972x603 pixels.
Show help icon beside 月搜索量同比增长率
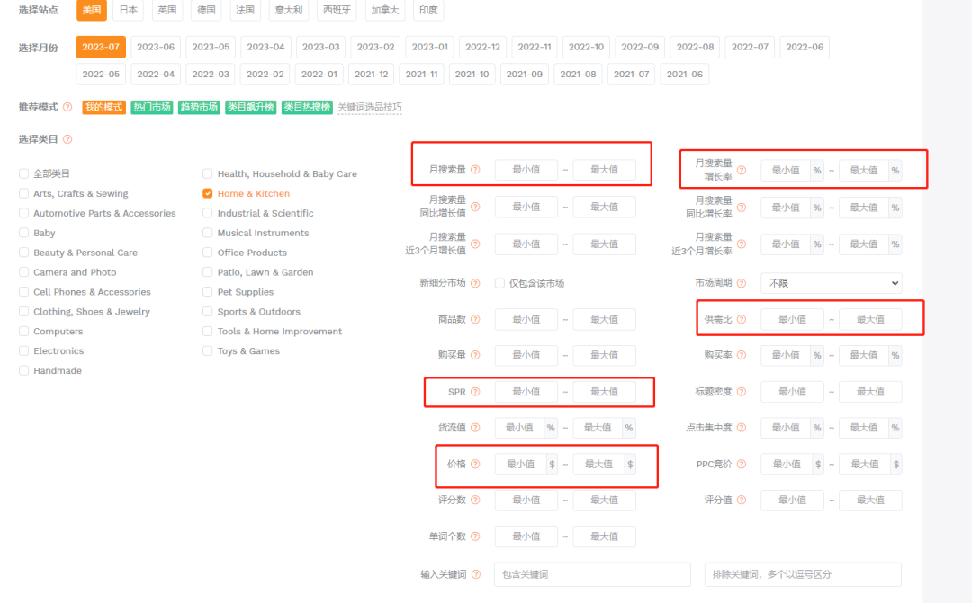coord(742,208)
